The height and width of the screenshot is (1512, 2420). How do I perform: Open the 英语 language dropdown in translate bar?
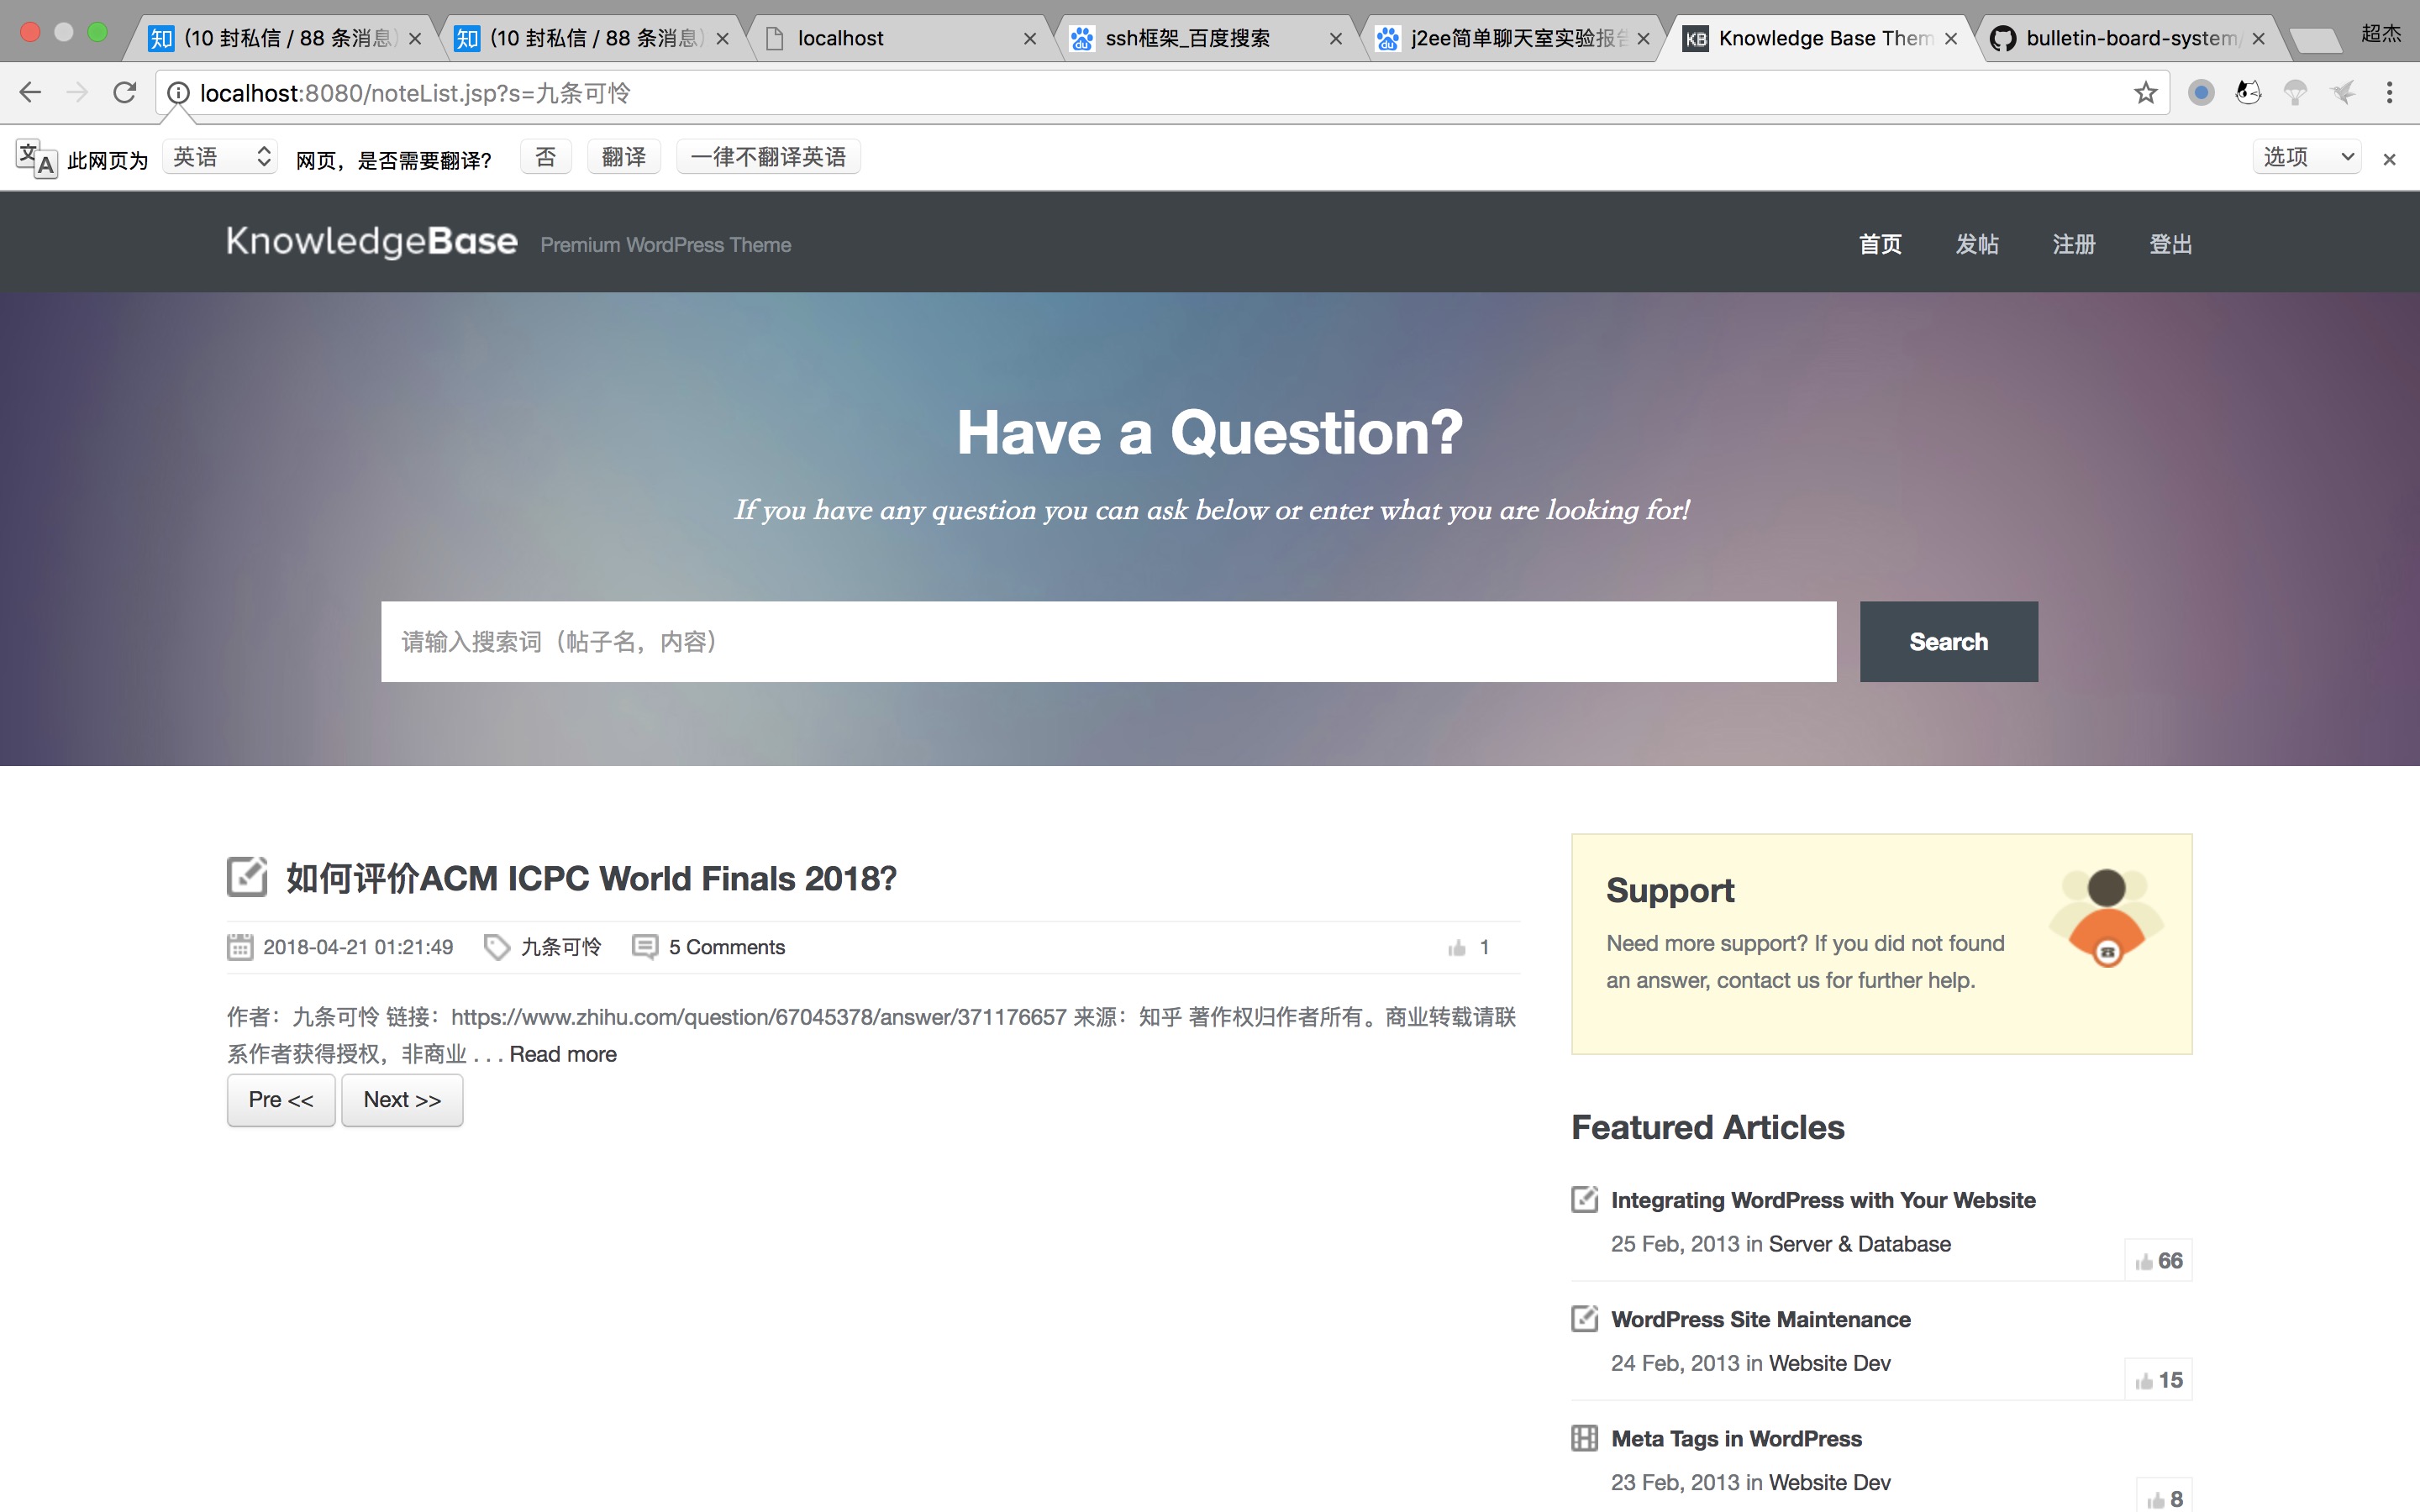pos(220,157)
